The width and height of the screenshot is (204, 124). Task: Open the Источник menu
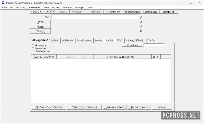click(67, 8)
